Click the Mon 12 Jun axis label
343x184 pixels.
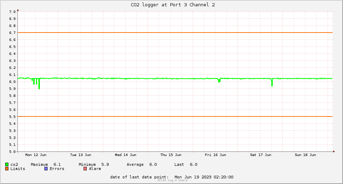coord(36,155)
